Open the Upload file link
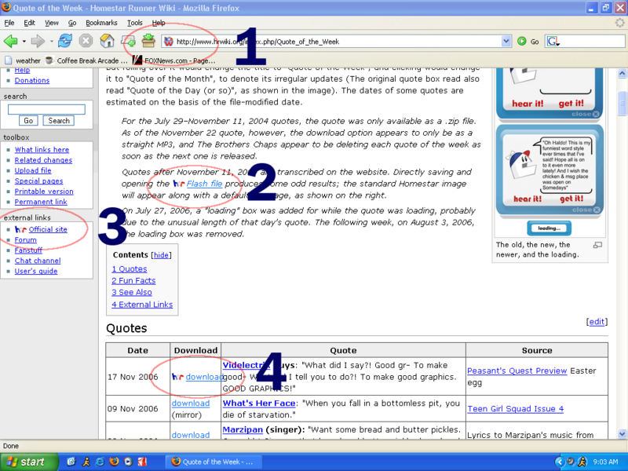 pos(33,170)
